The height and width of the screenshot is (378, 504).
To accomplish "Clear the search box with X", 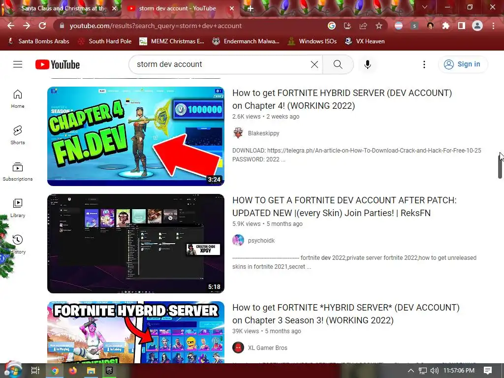I will (315, 64).
